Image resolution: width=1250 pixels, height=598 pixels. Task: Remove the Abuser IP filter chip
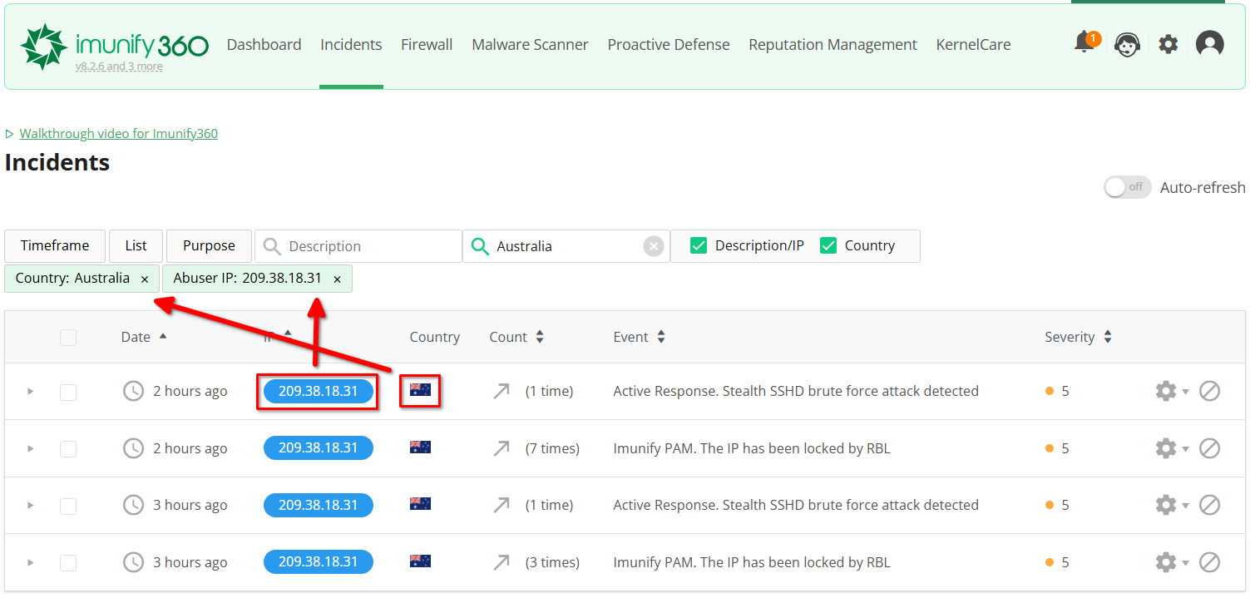337,279
